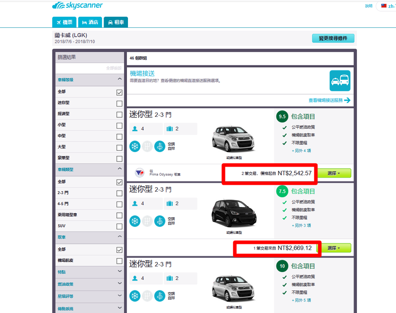Click the passenger count icon on first car
The width and height of the screenshot is (396, 313).
tap(135, 129)
